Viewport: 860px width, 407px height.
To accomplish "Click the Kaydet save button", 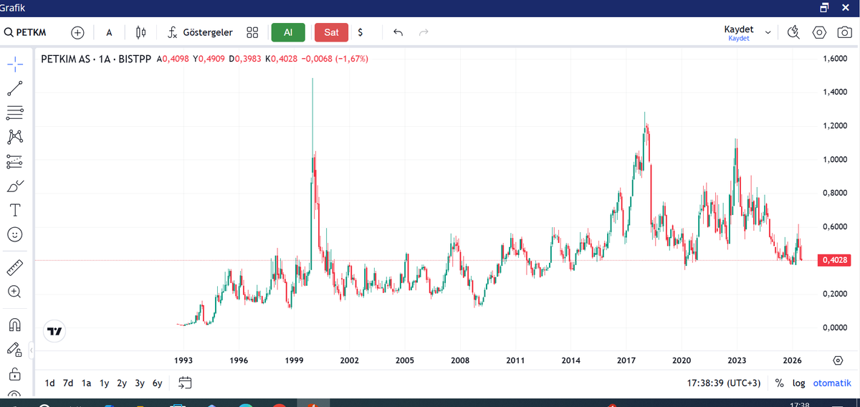I will pos(739,32).
